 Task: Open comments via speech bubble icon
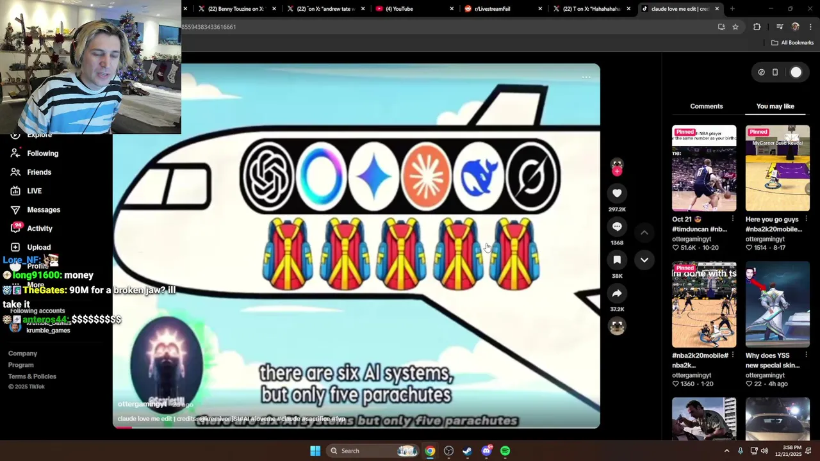pyautogui.click(x=617, y=227)
